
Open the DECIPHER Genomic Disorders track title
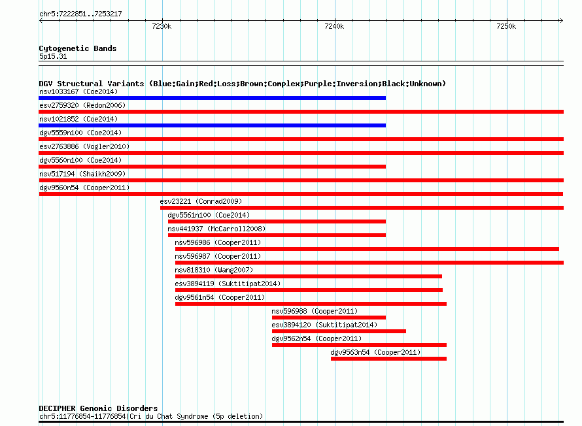click(98, 408)
